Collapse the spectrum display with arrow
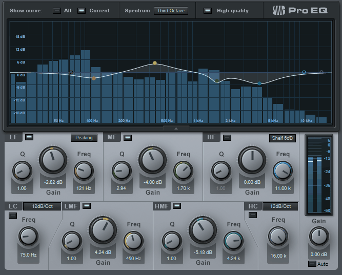Screen dimensions: 342x275 [176, 129]
